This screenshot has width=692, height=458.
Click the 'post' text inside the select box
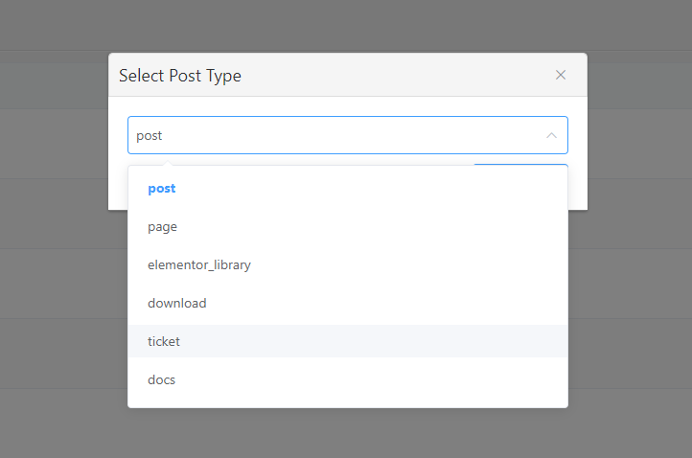coord(150,136)
